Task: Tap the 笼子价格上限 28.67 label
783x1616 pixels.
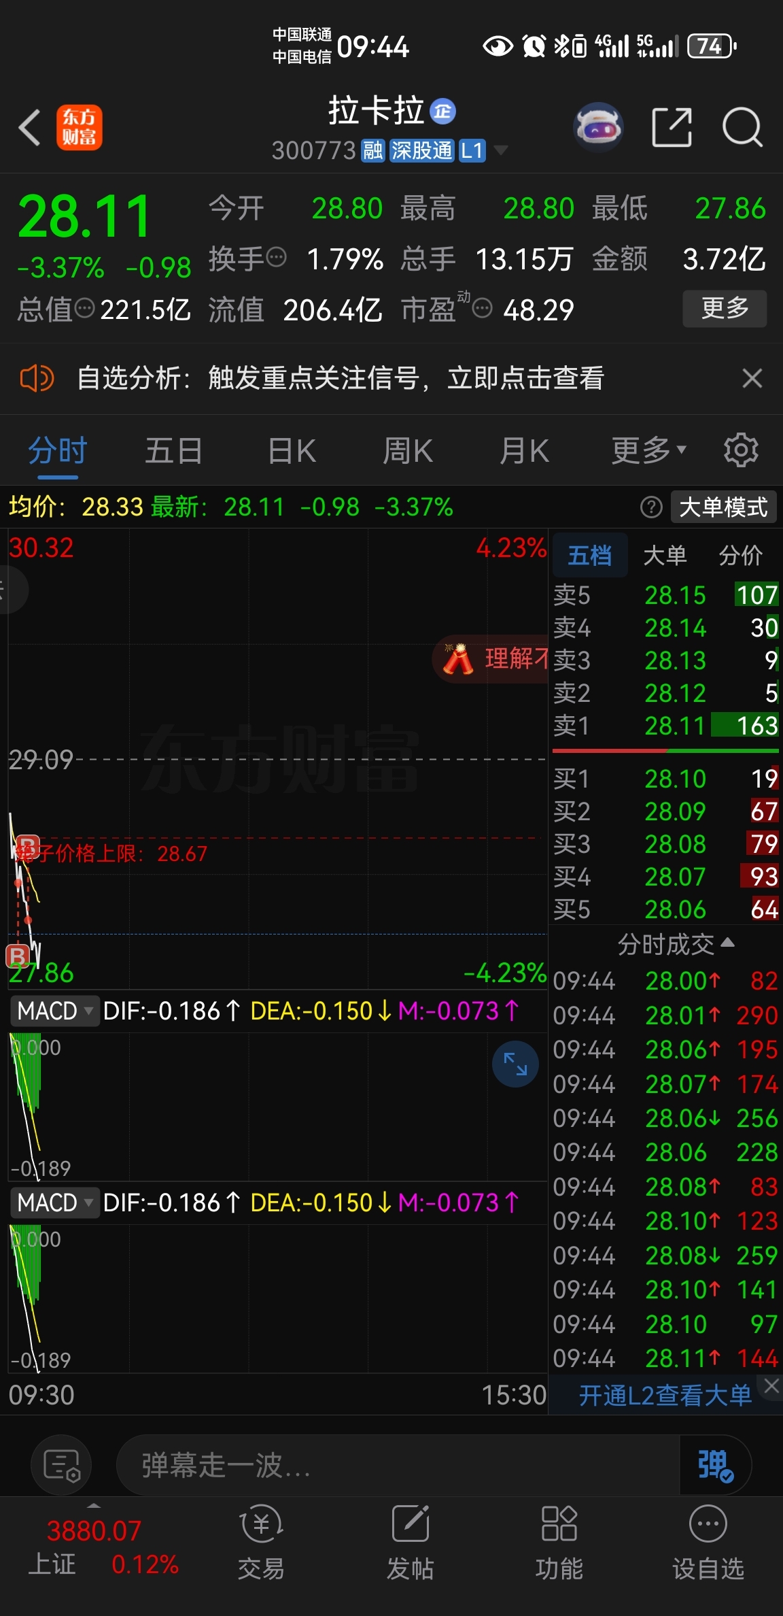Action: point(112,854)
